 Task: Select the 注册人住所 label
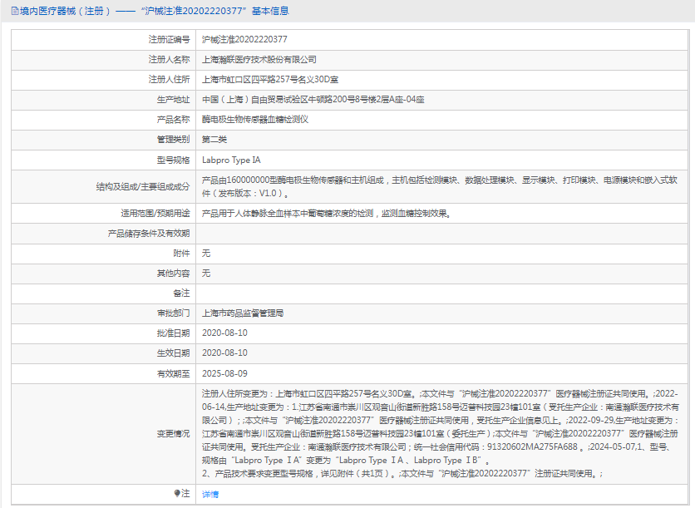169,79
